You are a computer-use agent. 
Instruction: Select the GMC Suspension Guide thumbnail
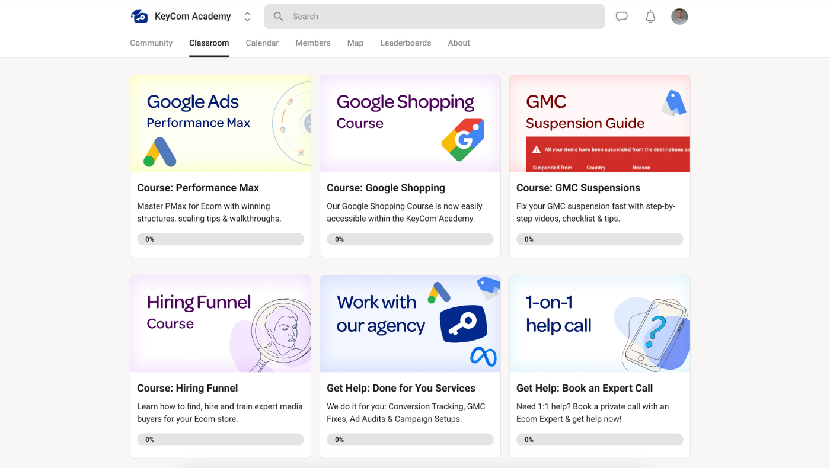pyautogui.click(x=599, y=123)
